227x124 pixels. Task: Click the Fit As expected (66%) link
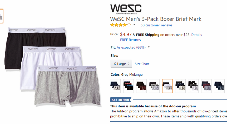(x=131, y=47)
